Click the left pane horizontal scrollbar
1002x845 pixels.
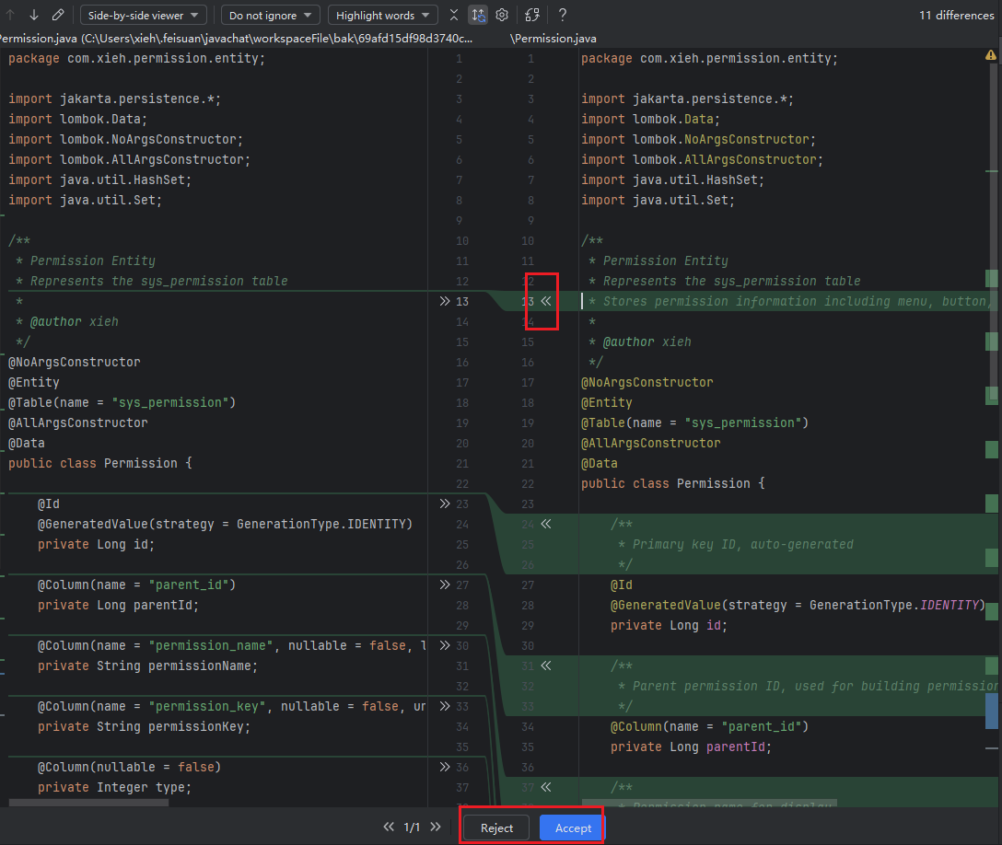pos(89,804)
